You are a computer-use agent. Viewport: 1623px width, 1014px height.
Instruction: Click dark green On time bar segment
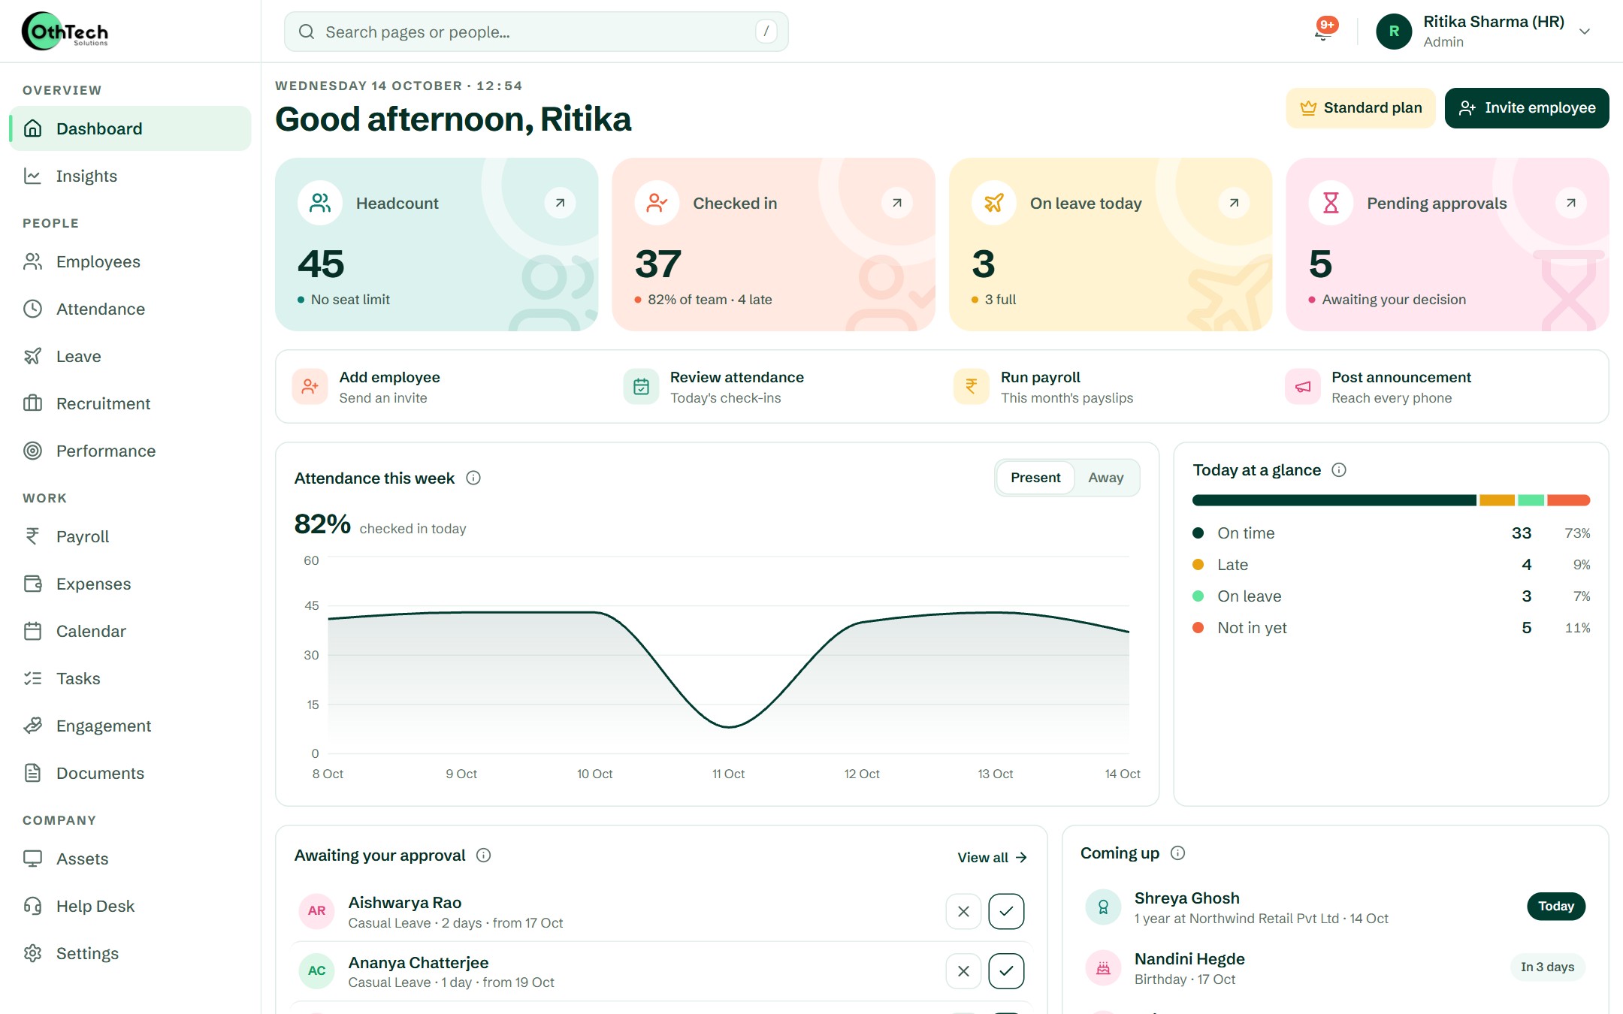coord(1334,500)
